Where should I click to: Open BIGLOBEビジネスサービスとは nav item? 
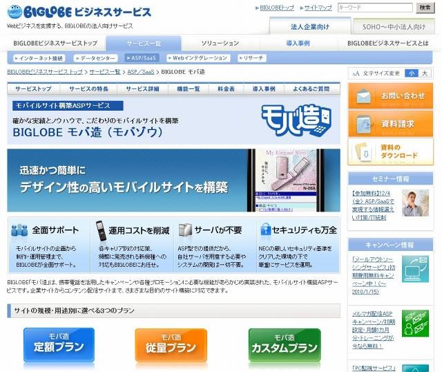388,43
